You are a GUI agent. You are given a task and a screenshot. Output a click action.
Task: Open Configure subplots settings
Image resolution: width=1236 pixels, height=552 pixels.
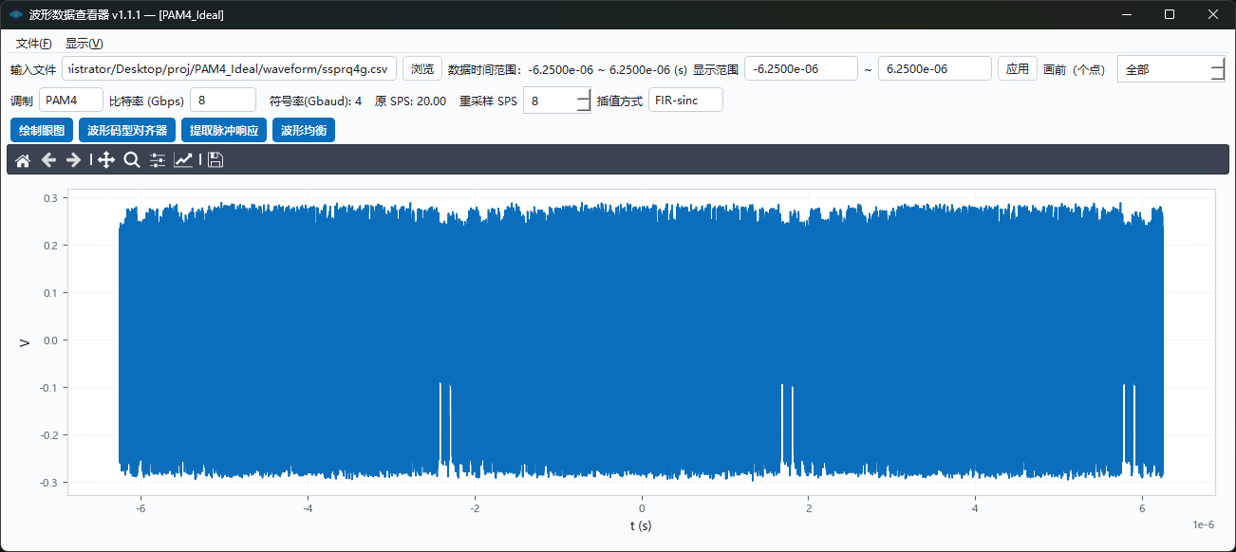[158, 160]
